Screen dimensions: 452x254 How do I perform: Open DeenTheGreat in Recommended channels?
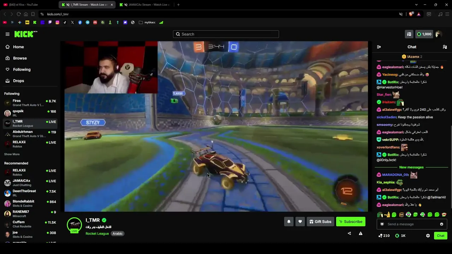pos(30,193)
